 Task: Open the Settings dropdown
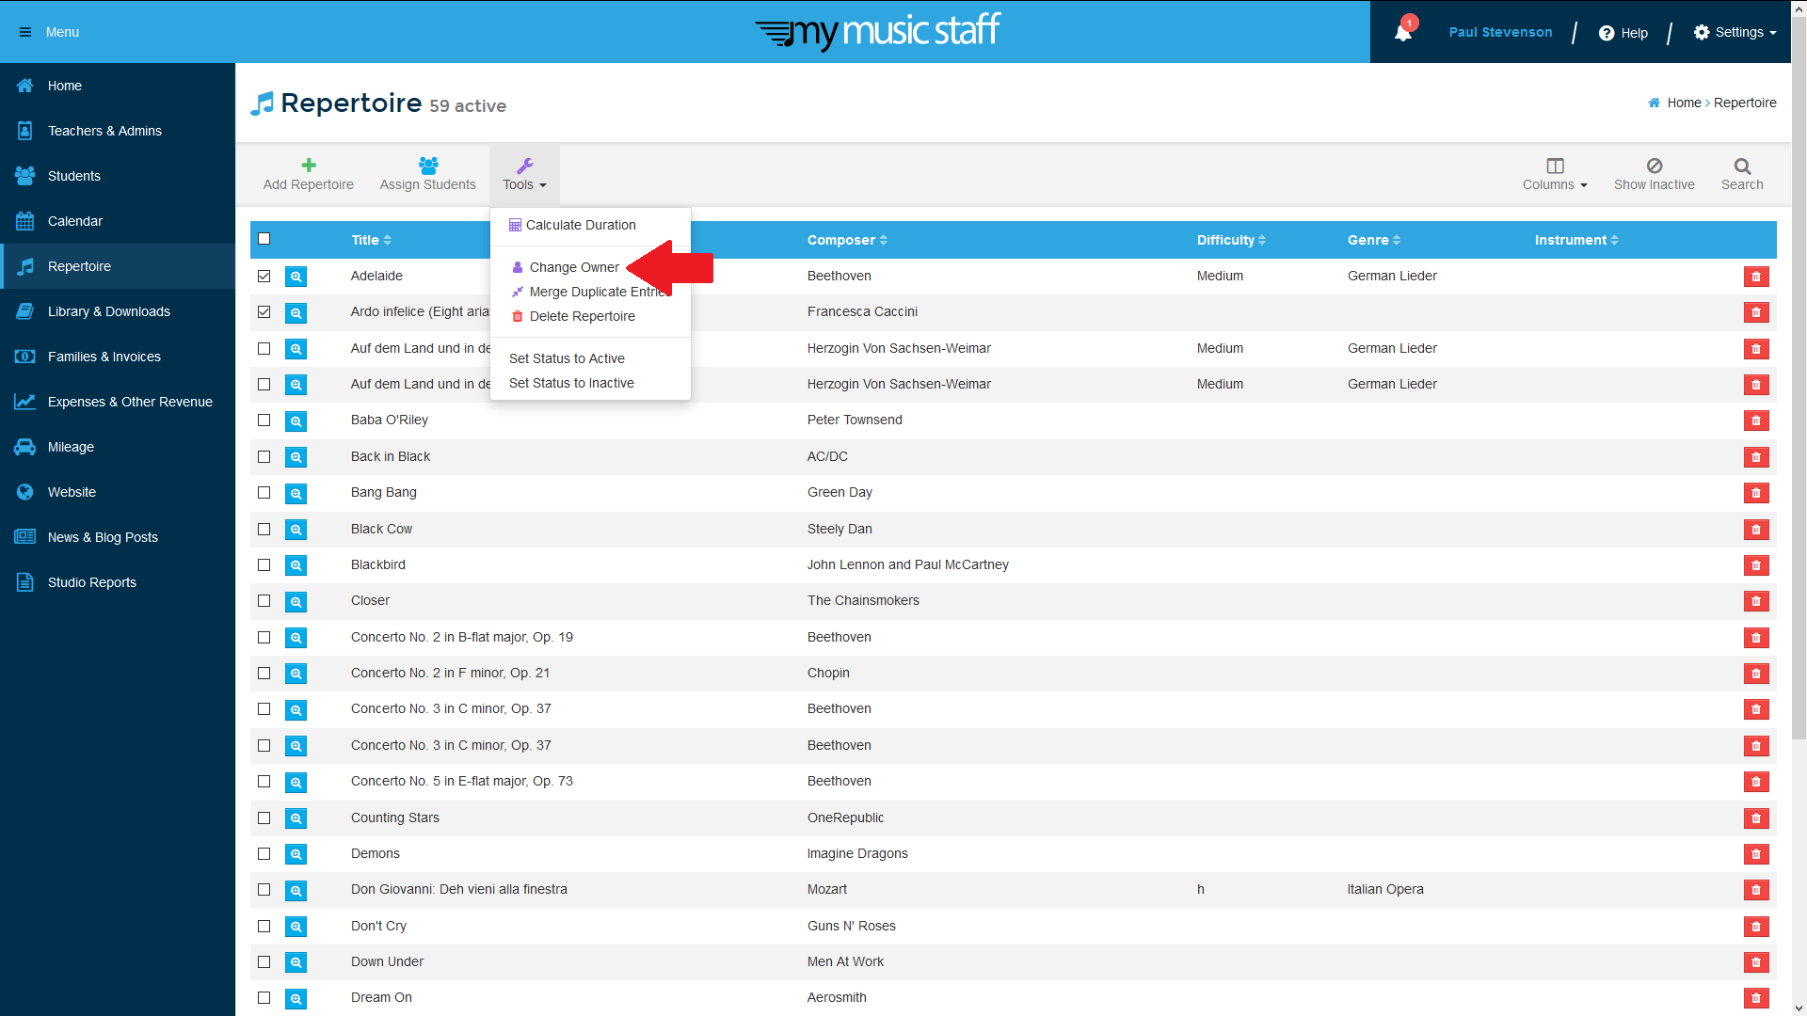(1735, 32)
